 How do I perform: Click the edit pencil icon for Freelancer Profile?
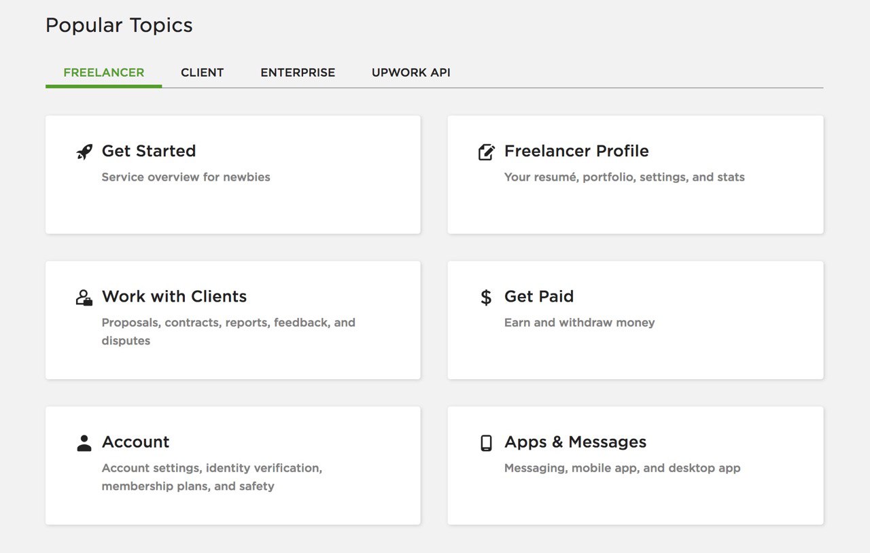point(487,151)
